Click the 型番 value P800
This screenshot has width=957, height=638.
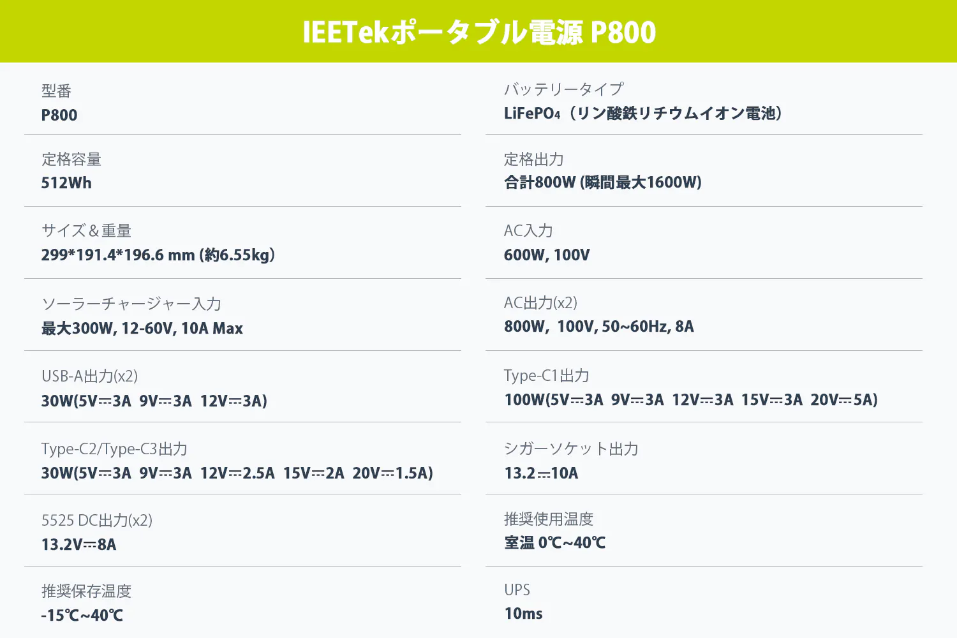(59, 115)
